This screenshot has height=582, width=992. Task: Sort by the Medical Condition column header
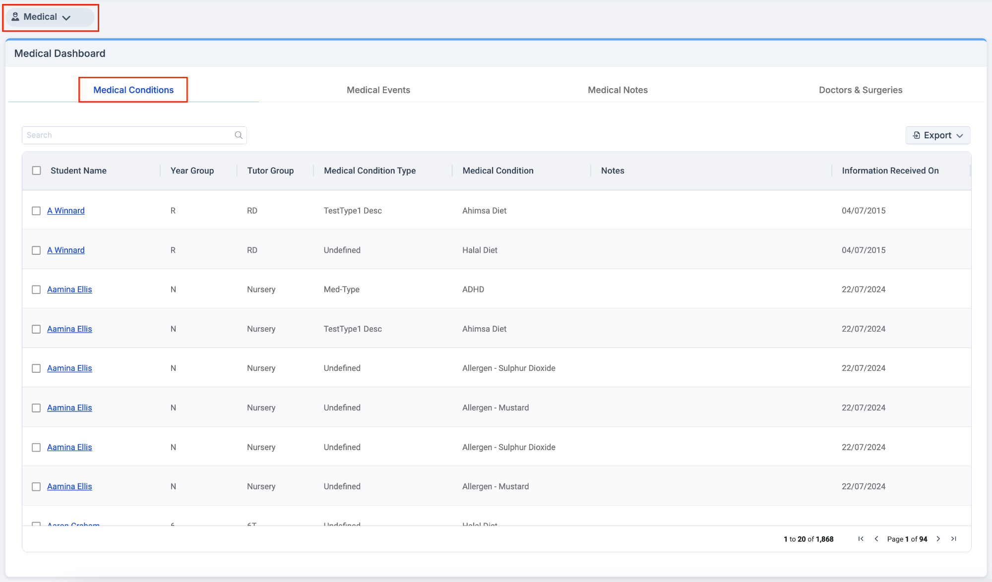(498, 171)
